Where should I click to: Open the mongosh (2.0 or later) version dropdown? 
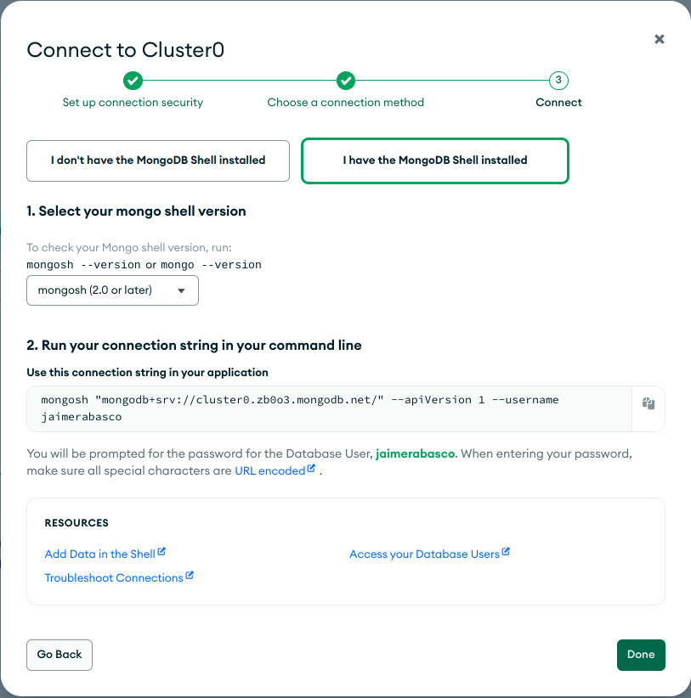[x=113, y=290]
